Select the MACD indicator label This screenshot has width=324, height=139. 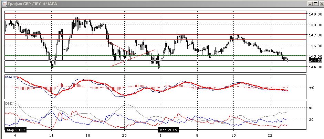tap(10, 77)
